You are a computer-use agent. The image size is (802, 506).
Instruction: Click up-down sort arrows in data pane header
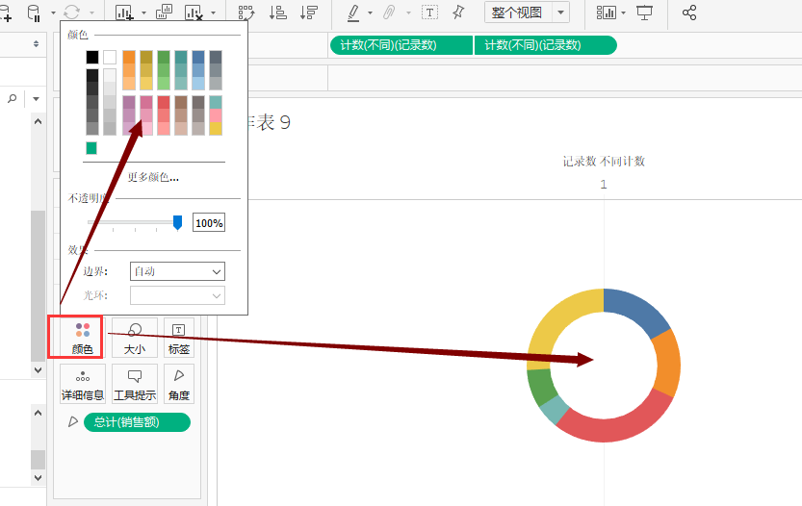point(36,44)
